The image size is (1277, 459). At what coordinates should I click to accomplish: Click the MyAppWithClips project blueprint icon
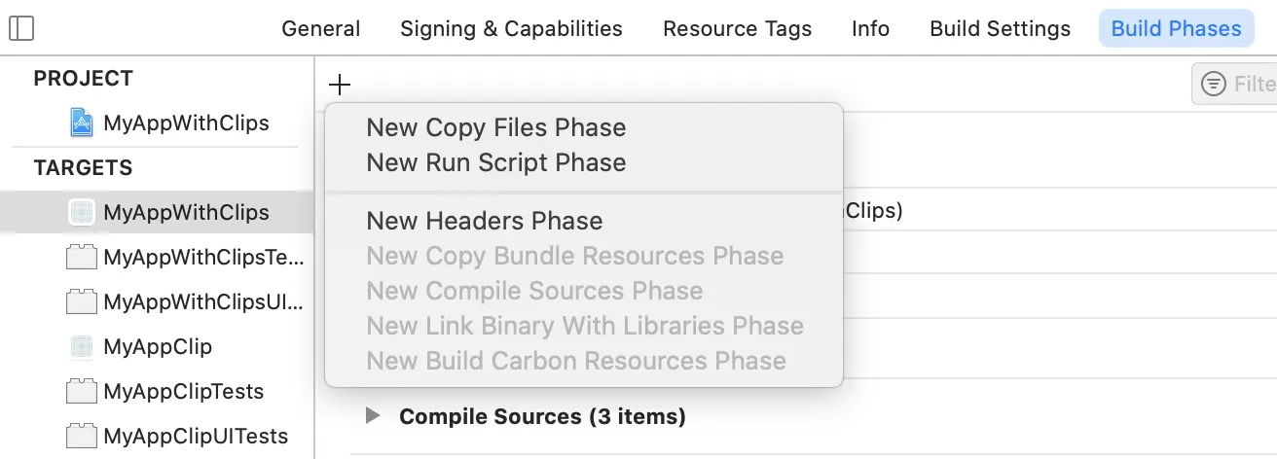82,124
